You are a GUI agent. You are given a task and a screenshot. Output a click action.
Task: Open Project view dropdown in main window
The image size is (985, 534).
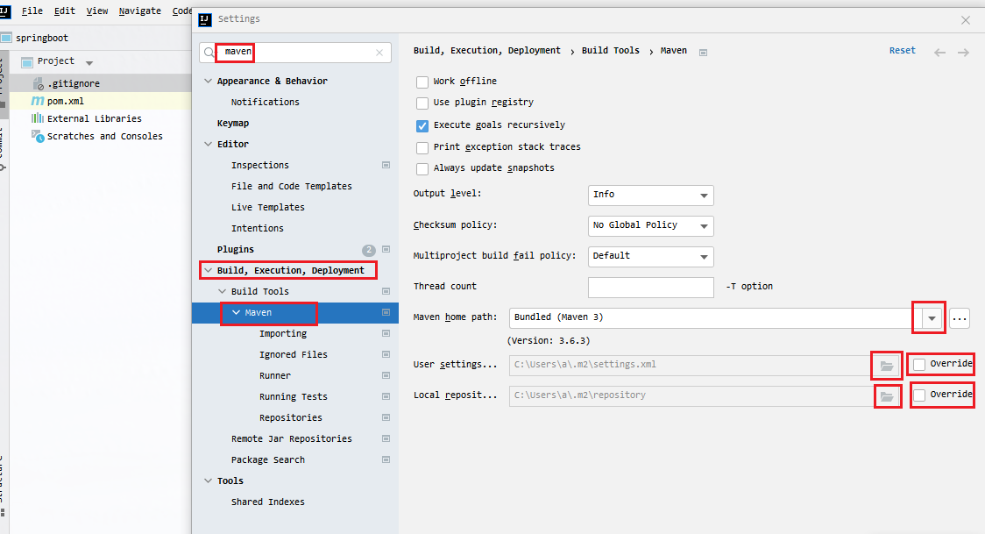(x=89, y=63)
